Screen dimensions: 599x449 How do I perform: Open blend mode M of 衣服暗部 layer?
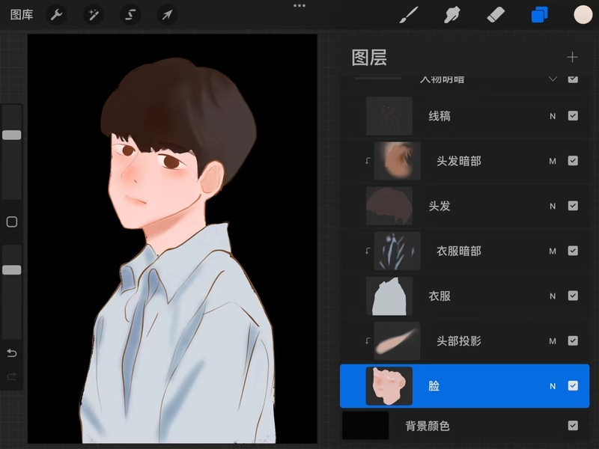[x=553, y=251]
